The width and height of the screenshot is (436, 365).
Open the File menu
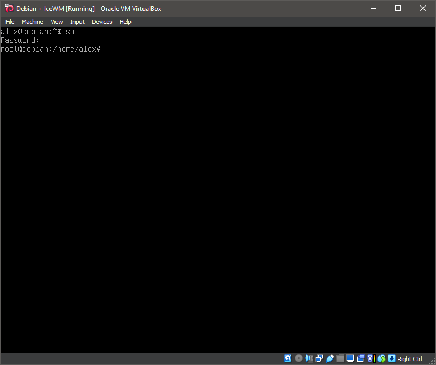[10, 22]
